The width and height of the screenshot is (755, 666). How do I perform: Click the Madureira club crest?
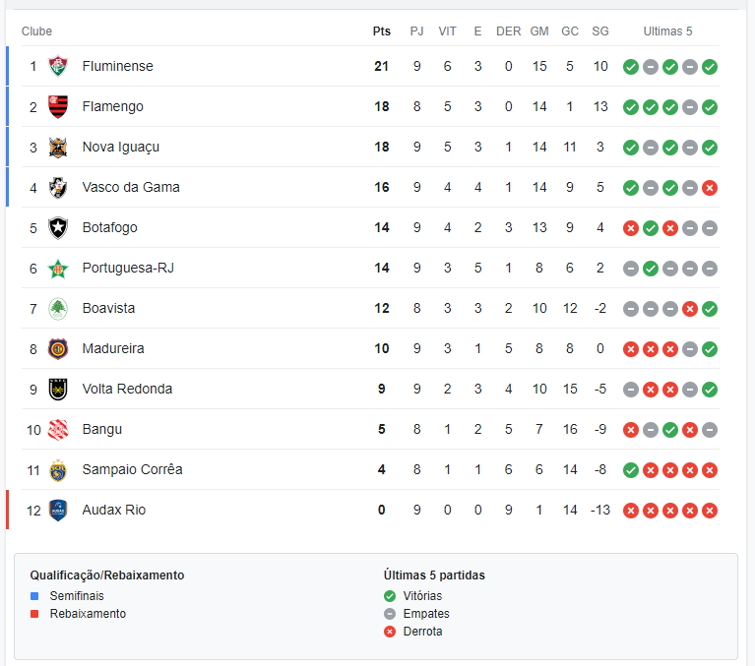pos(58,349)
